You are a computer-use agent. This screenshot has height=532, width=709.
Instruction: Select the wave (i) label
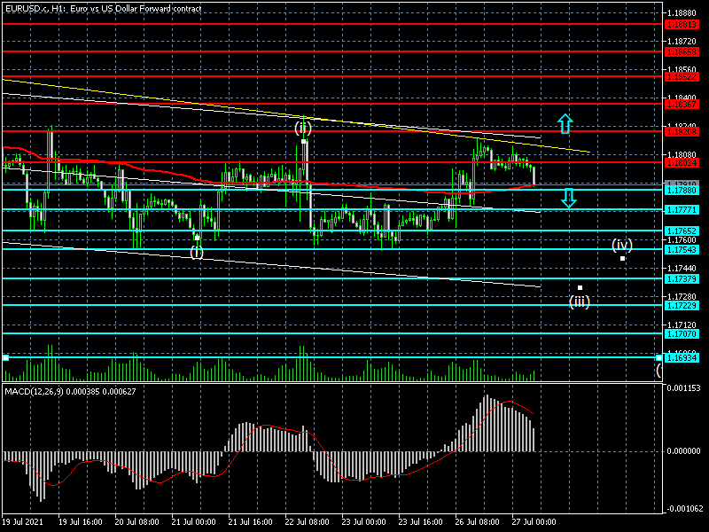(x=197, y=252)
